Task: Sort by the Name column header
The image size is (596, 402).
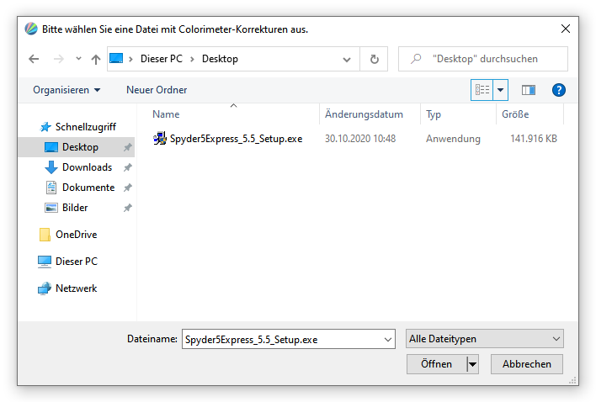Action: click(x=166, y=114)
